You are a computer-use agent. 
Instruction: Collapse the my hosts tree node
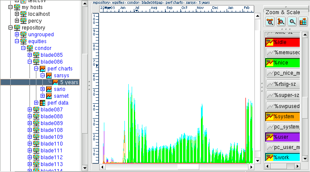(11, 7)
